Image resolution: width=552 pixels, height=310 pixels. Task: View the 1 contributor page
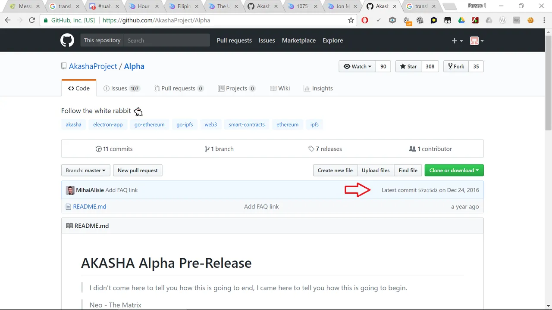pyautogui.click(x=430, y=149)
